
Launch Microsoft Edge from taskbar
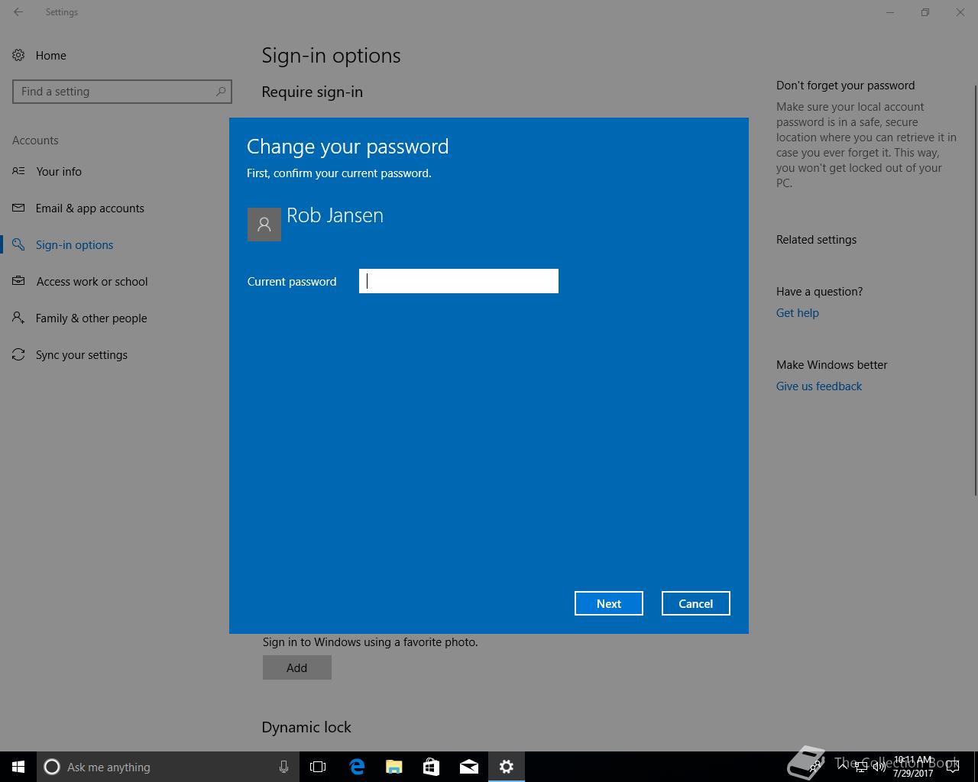tap(357, 767)
